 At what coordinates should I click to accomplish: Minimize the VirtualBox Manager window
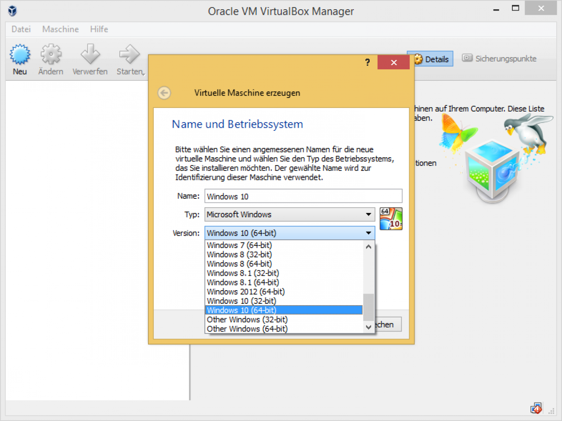(x=496, y=9)
